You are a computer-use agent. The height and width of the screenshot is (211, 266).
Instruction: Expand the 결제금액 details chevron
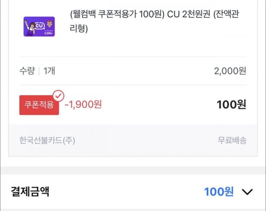click(247, 192)
